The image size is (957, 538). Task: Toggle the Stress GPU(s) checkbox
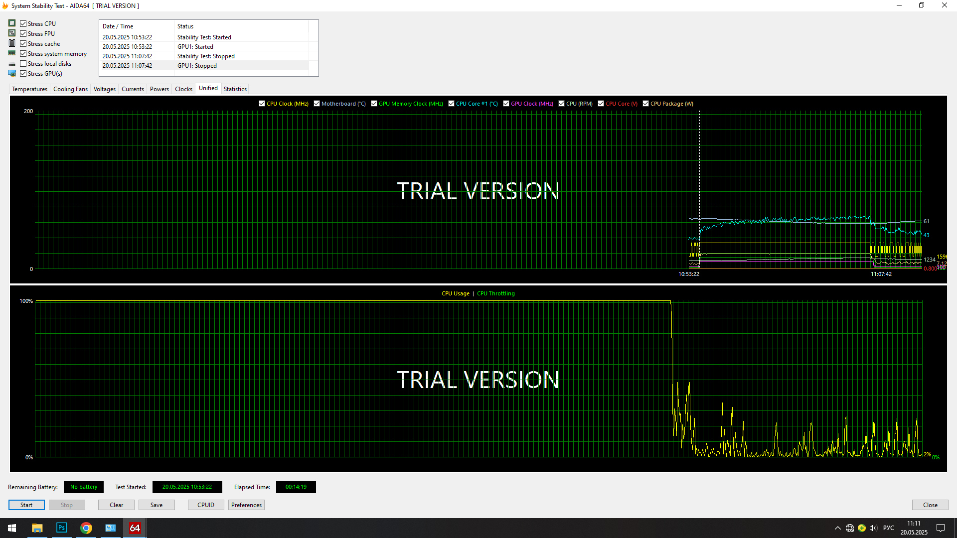(x=23, y=73)
